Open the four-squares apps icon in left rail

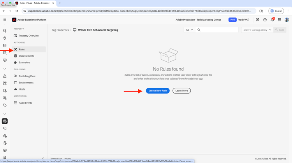(5, 83)
